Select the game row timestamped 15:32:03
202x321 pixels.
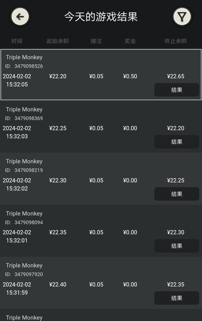click(x=101, y=127)
